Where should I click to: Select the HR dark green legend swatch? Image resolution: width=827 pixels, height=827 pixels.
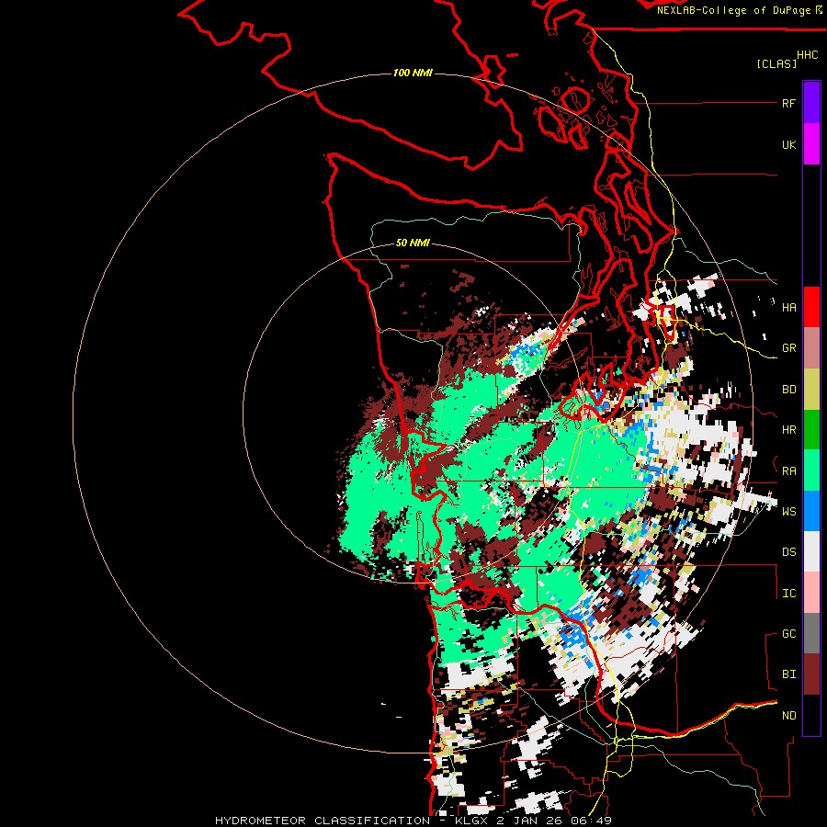point(811,430)
